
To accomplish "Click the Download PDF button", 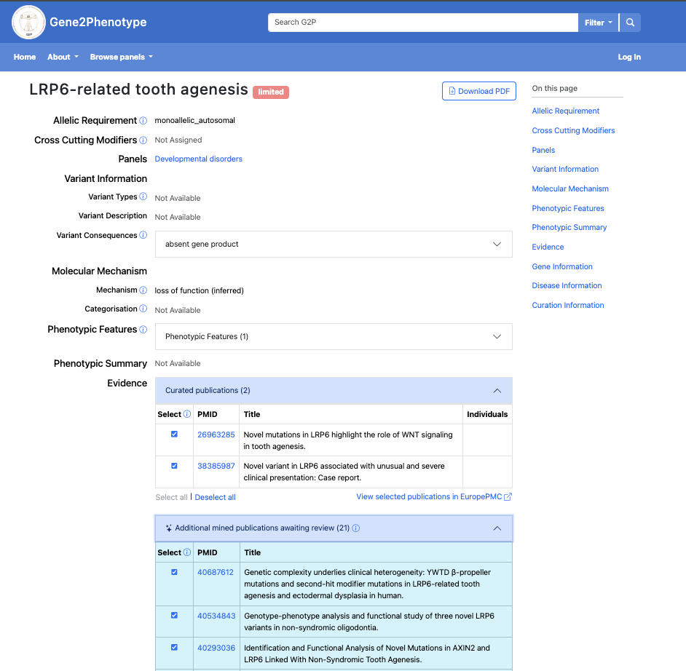I will pos(478,91).
